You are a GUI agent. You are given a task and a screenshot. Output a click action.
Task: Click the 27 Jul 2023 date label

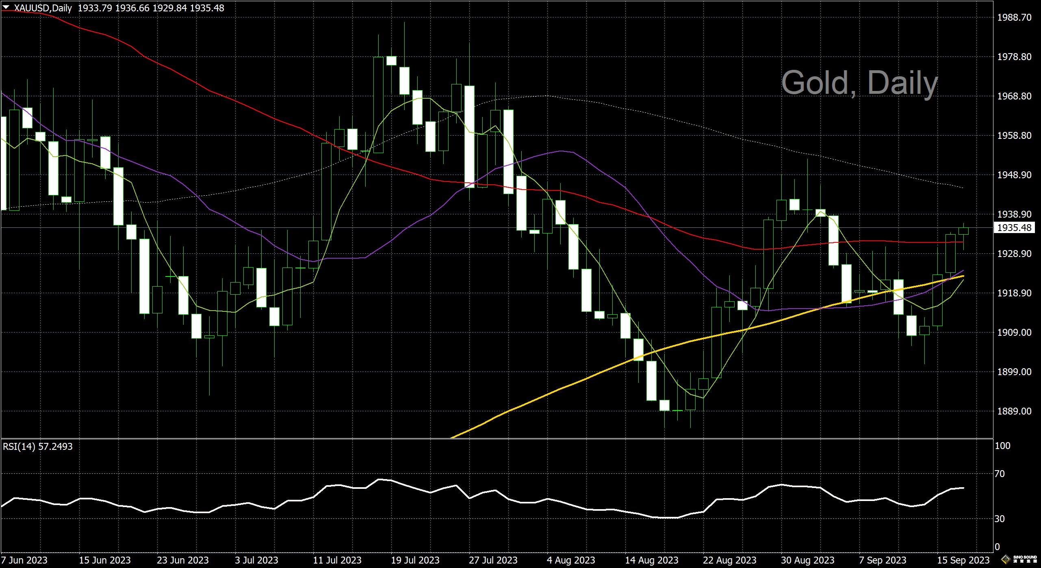click(493, 560)
